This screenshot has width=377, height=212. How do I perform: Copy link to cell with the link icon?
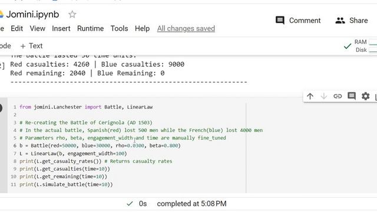click(x=338, y=96)
